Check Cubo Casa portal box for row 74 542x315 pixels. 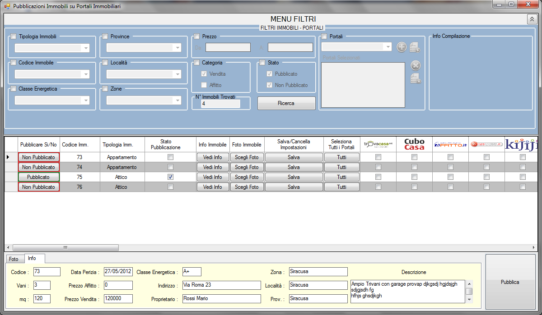(x=414, y=167)
